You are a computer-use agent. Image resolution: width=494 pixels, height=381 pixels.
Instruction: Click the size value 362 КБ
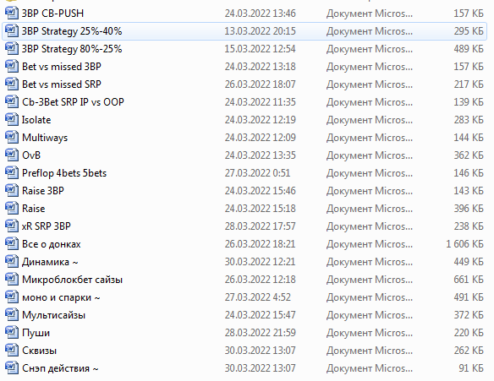click(469, 155)
